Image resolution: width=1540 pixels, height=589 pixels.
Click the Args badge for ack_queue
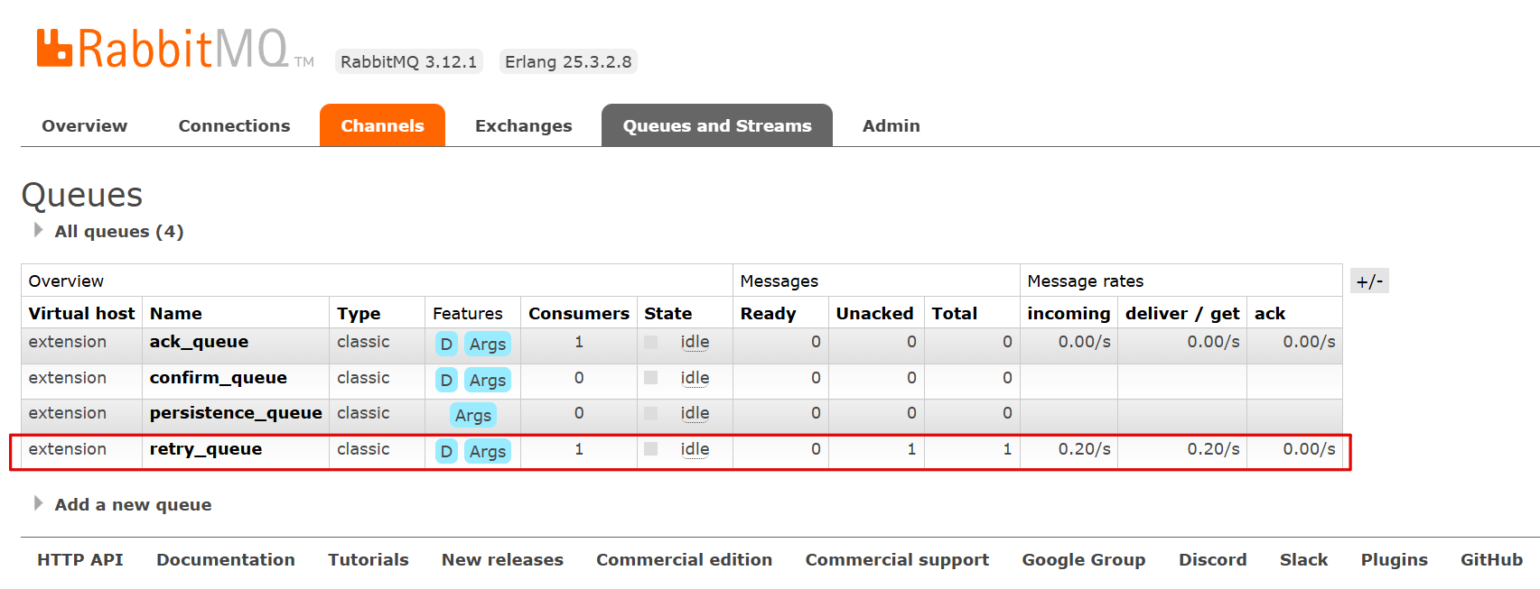487,344
